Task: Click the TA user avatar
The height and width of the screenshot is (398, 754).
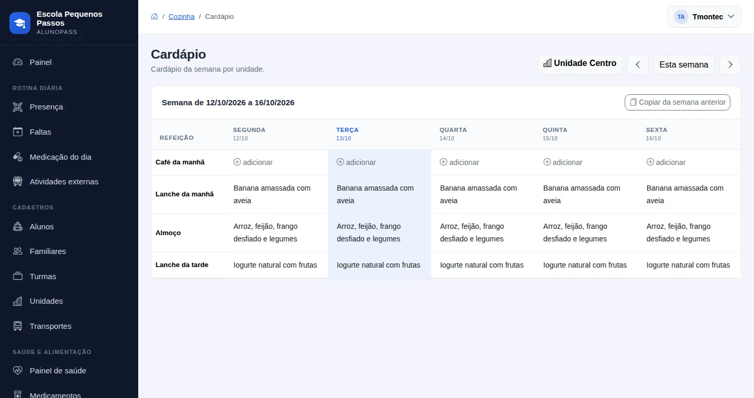Action: [x=681, y=17]
